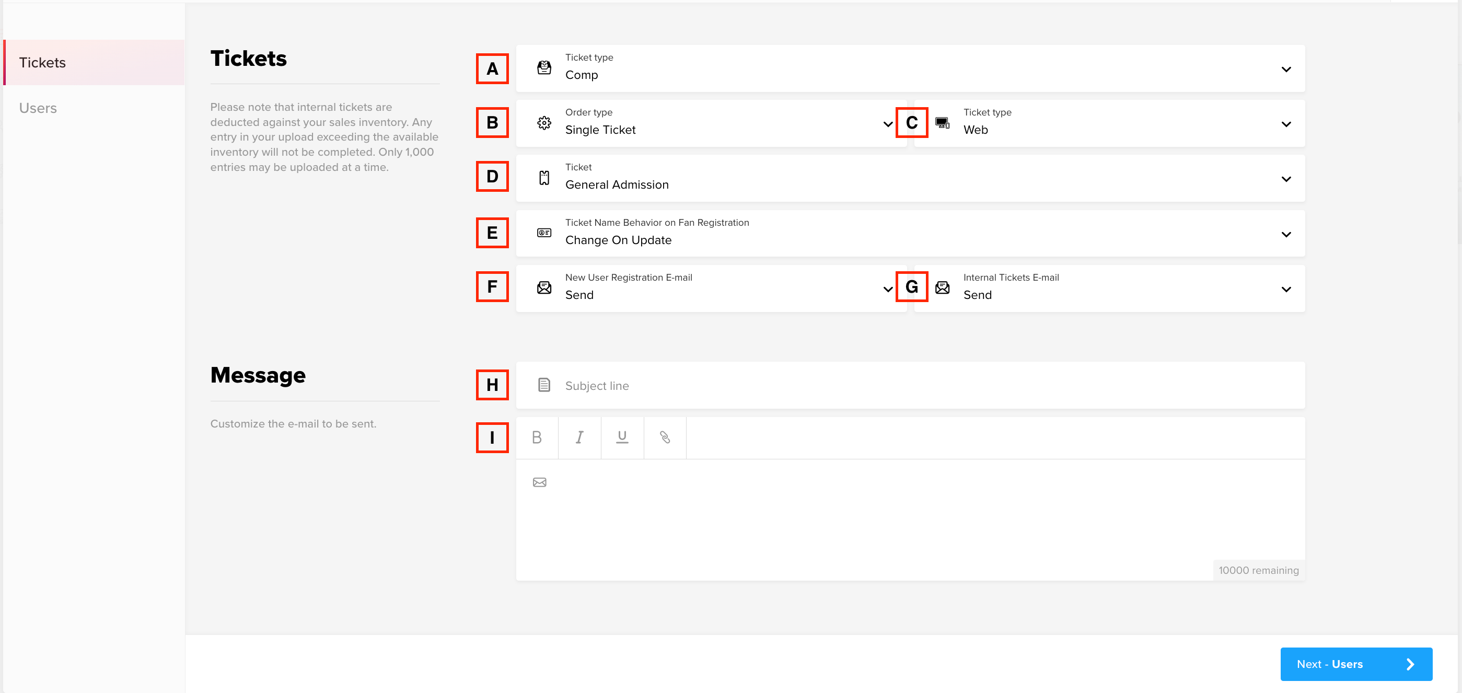Screen dimensions: 1462x693
Task: Insert a link in message editor
Action: (x=665, y=437)
